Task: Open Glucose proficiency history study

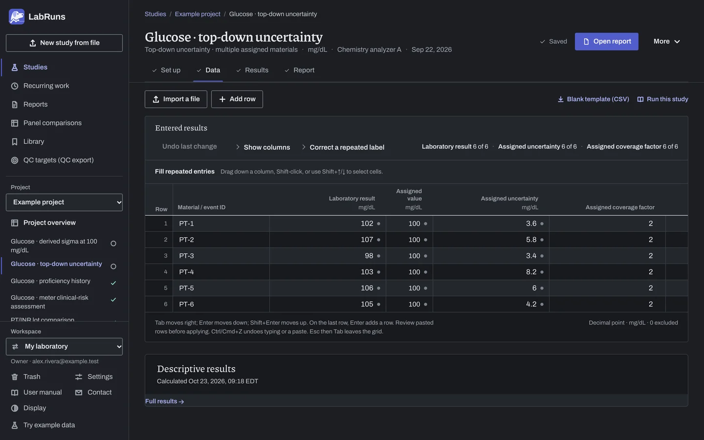Action: pyautogui.click(x=50, y=281)
